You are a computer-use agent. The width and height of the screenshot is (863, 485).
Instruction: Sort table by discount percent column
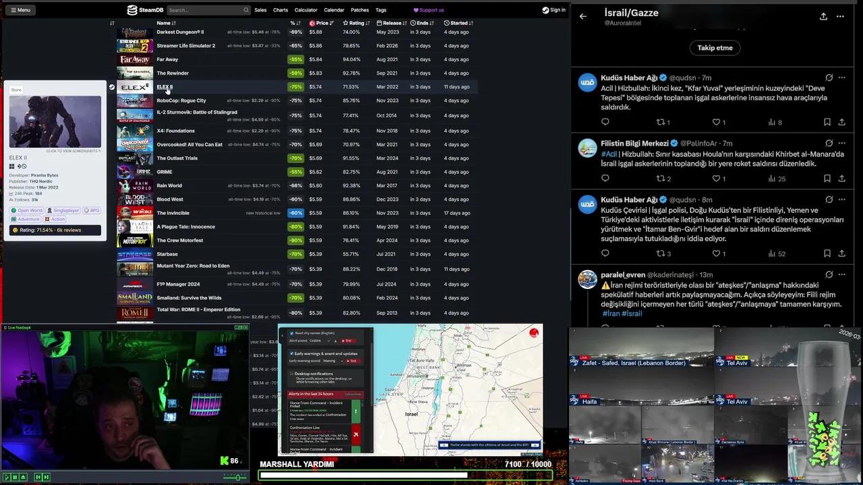pos(295,23)
